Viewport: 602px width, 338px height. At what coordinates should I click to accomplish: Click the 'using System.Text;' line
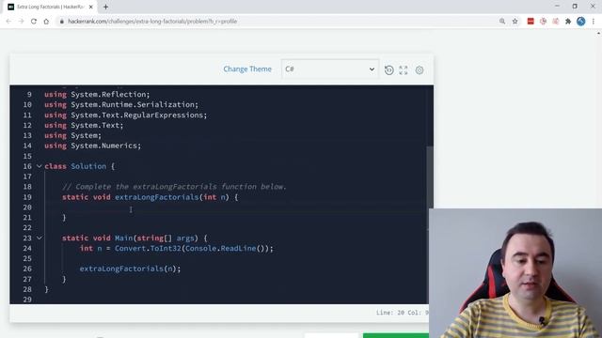(x=84, y=125)
